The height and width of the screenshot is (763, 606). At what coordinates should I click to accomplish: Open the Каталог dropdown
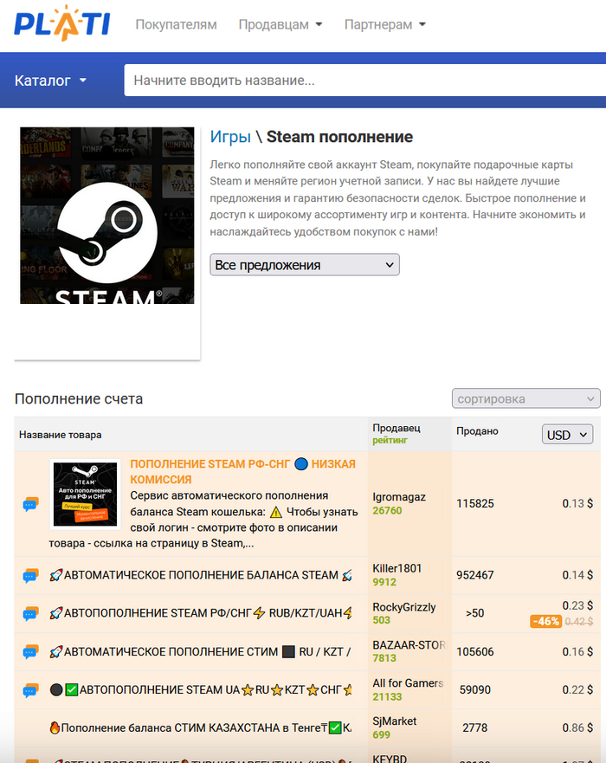[50, 81]
